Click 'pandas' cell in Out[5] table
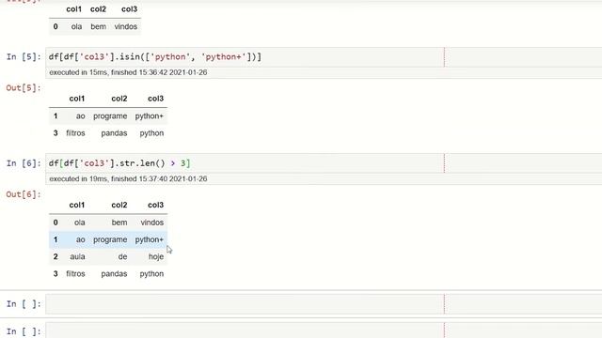The height and width of the screenshot is (338, 602). (x=114, y=133)
